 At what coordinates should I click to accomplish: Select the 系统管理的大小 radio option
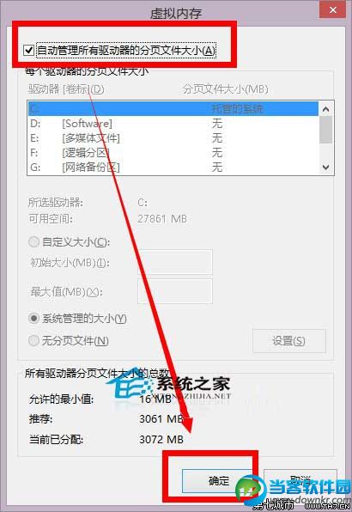34,318
